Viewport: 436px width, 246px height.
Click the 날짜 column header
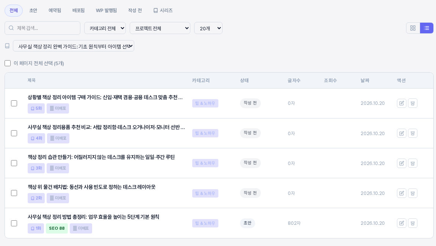click(x=365, y=81)
